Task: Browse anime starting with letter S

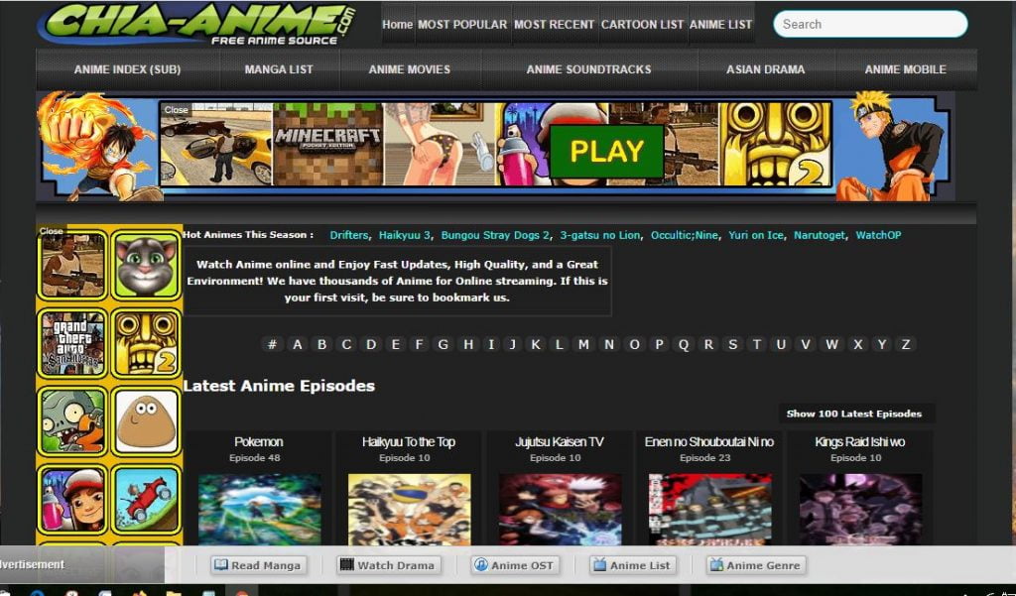Action: [732, 344]
